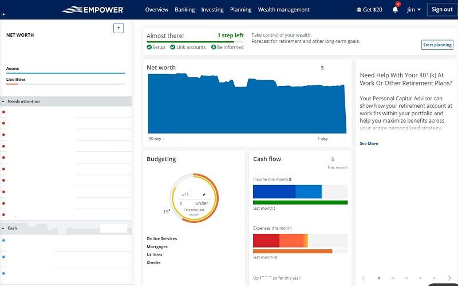
Task: Click the Link accounts checkmark step
Action: tap(173, 47)
